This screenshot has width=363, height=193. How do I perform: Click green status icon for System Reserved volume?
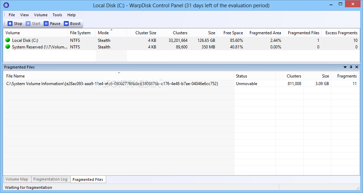tap(8, 47)
